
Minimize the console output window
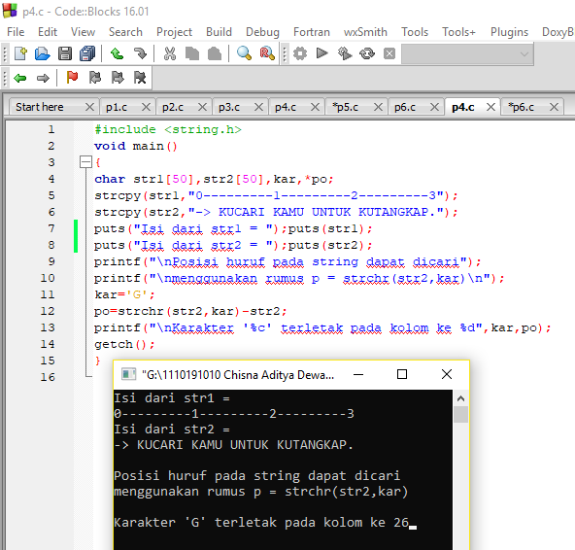358,375
